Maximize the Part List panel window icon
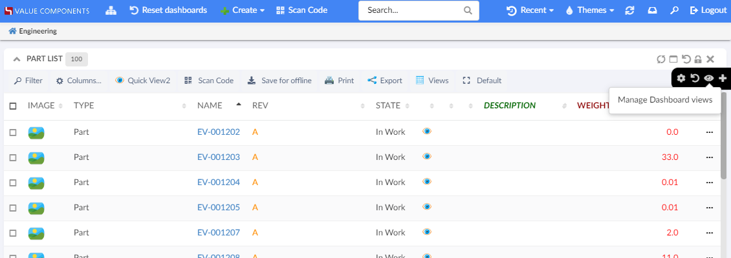The image size is (731, 258). tap(673, 59)
